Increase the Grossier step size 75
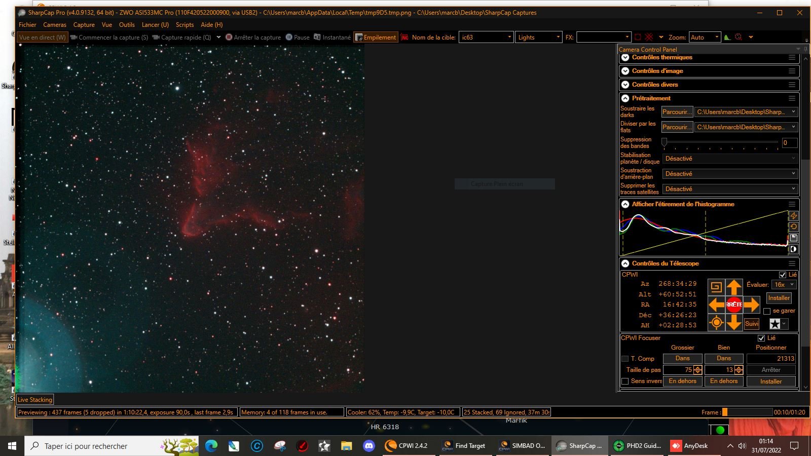 click(698, 368)
